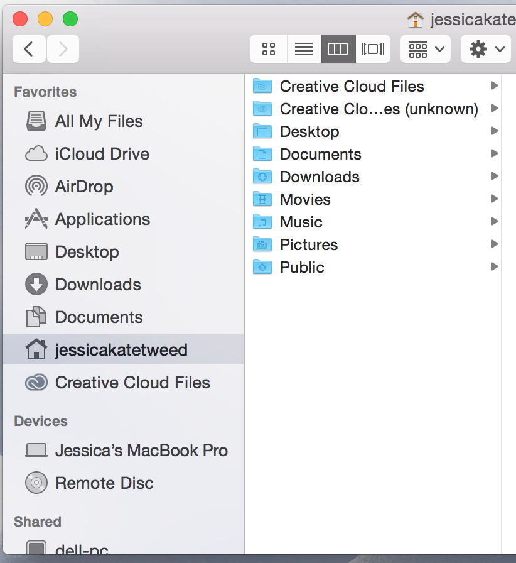Expand the Downloads folder arrow in column
This screenshot has height=563, width=516.
pyautogui.click(x=495, y=176)
